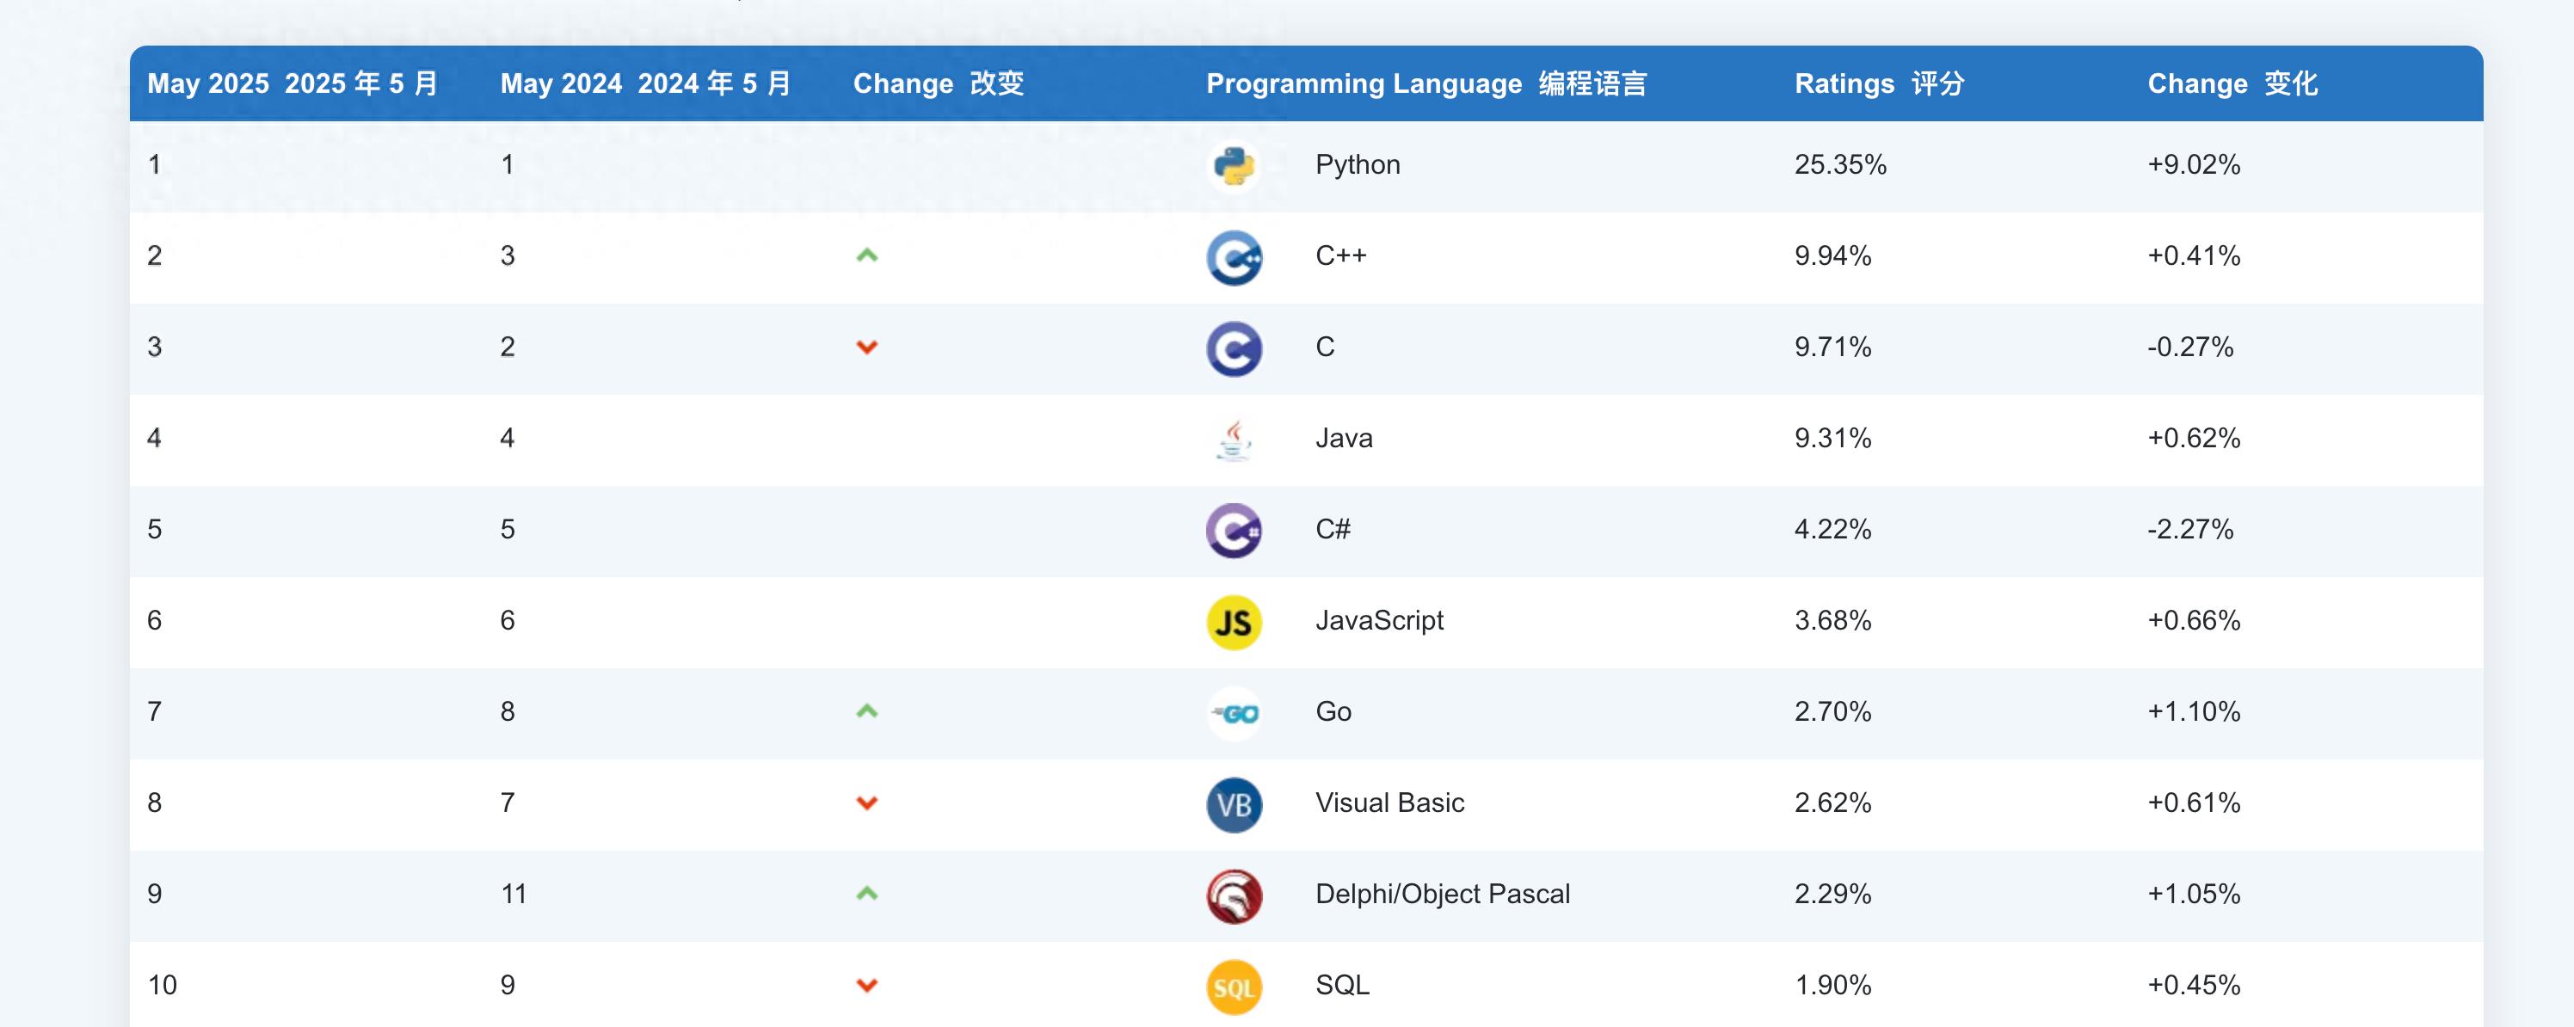Click the green up arrow next to C++
This screenshot has height=1027, width=2574.
[867, 255]
